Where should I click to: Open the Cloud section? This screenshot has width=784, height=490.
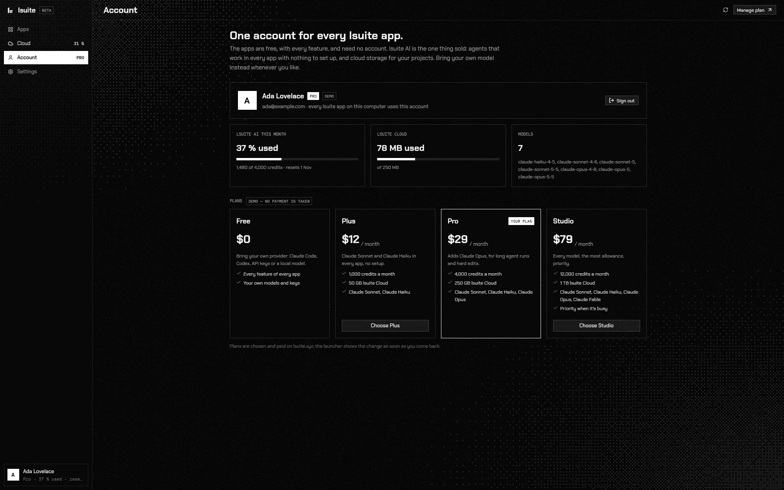pos(46,44)
